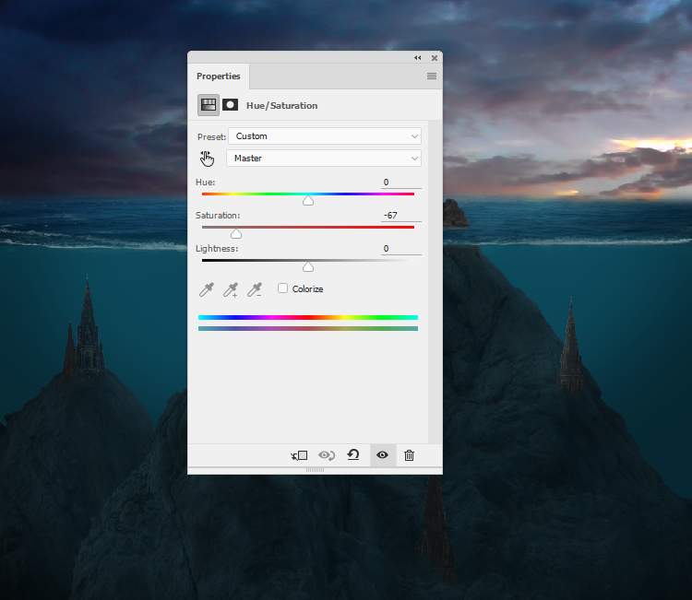Enable the Colorize checkbox
692x600 pixels.
tap(283, 288)
